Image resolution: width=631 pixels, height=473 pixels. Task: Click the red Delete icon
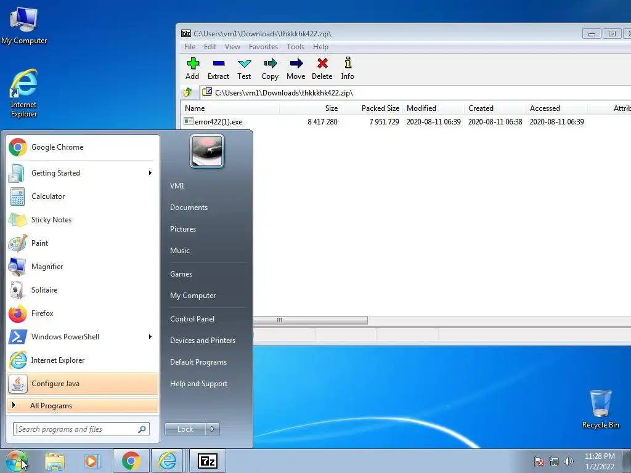pos(322,69)
